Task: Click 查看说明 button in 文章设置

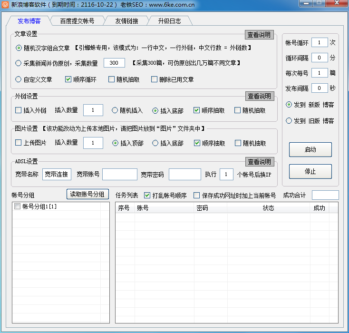Action: (x=260, y=35)
